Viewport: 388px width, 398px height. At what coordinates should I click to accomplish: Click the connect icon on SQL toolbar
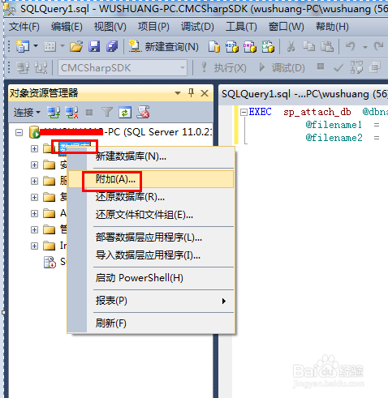(23, 67)
